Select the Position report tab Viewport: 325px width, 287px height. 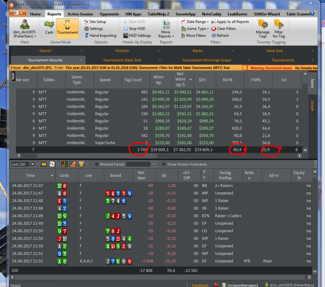(122, 51)
